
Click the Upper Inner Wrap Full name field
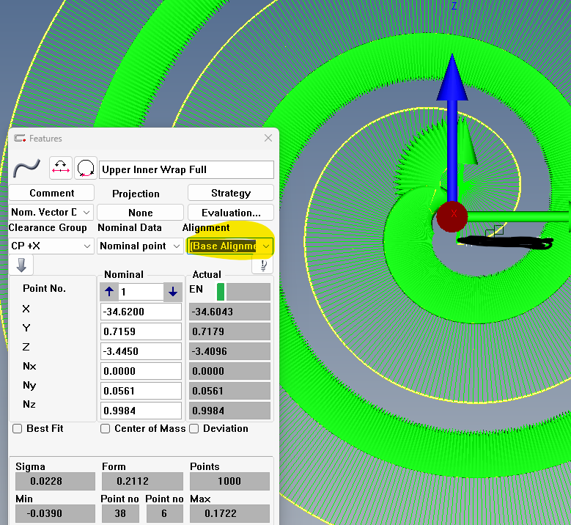(186, 169)
